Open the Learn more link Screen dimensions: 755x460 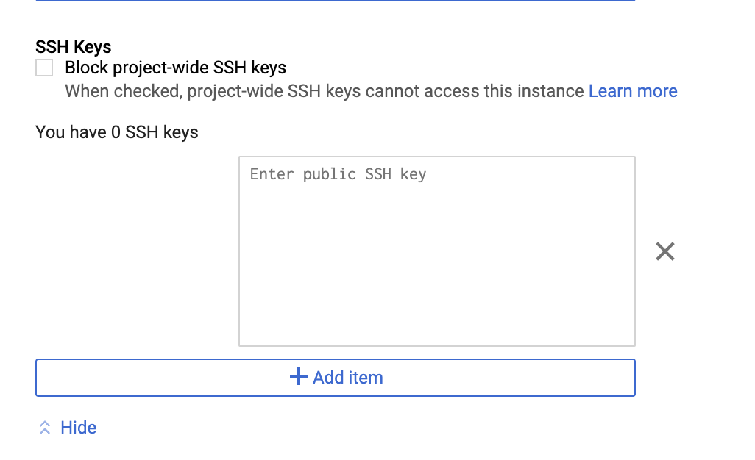click(x=633, y=91)
